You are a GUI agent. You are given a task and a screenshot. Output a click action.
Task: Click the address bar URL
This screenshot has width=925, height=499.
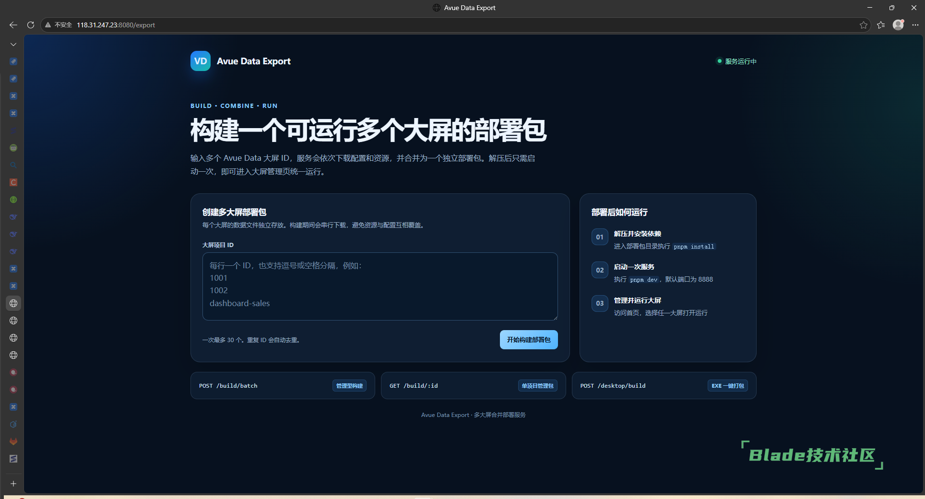click(116, 25)
